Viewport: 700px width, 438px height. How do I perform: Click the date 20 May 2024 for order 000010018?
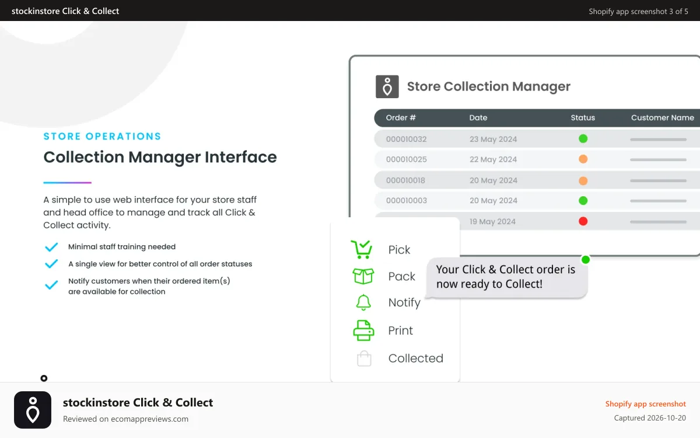[494, 180]
